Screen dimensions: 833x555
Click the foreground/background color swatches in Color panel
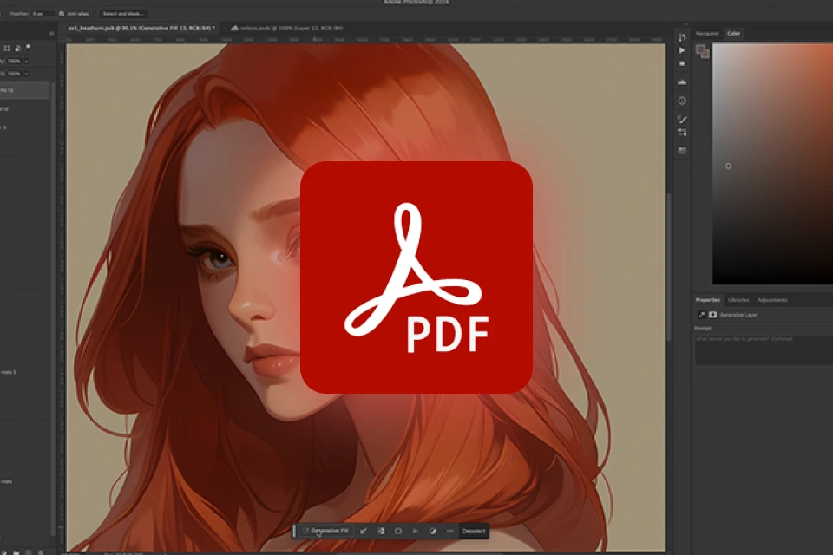[x=702, y=51]
